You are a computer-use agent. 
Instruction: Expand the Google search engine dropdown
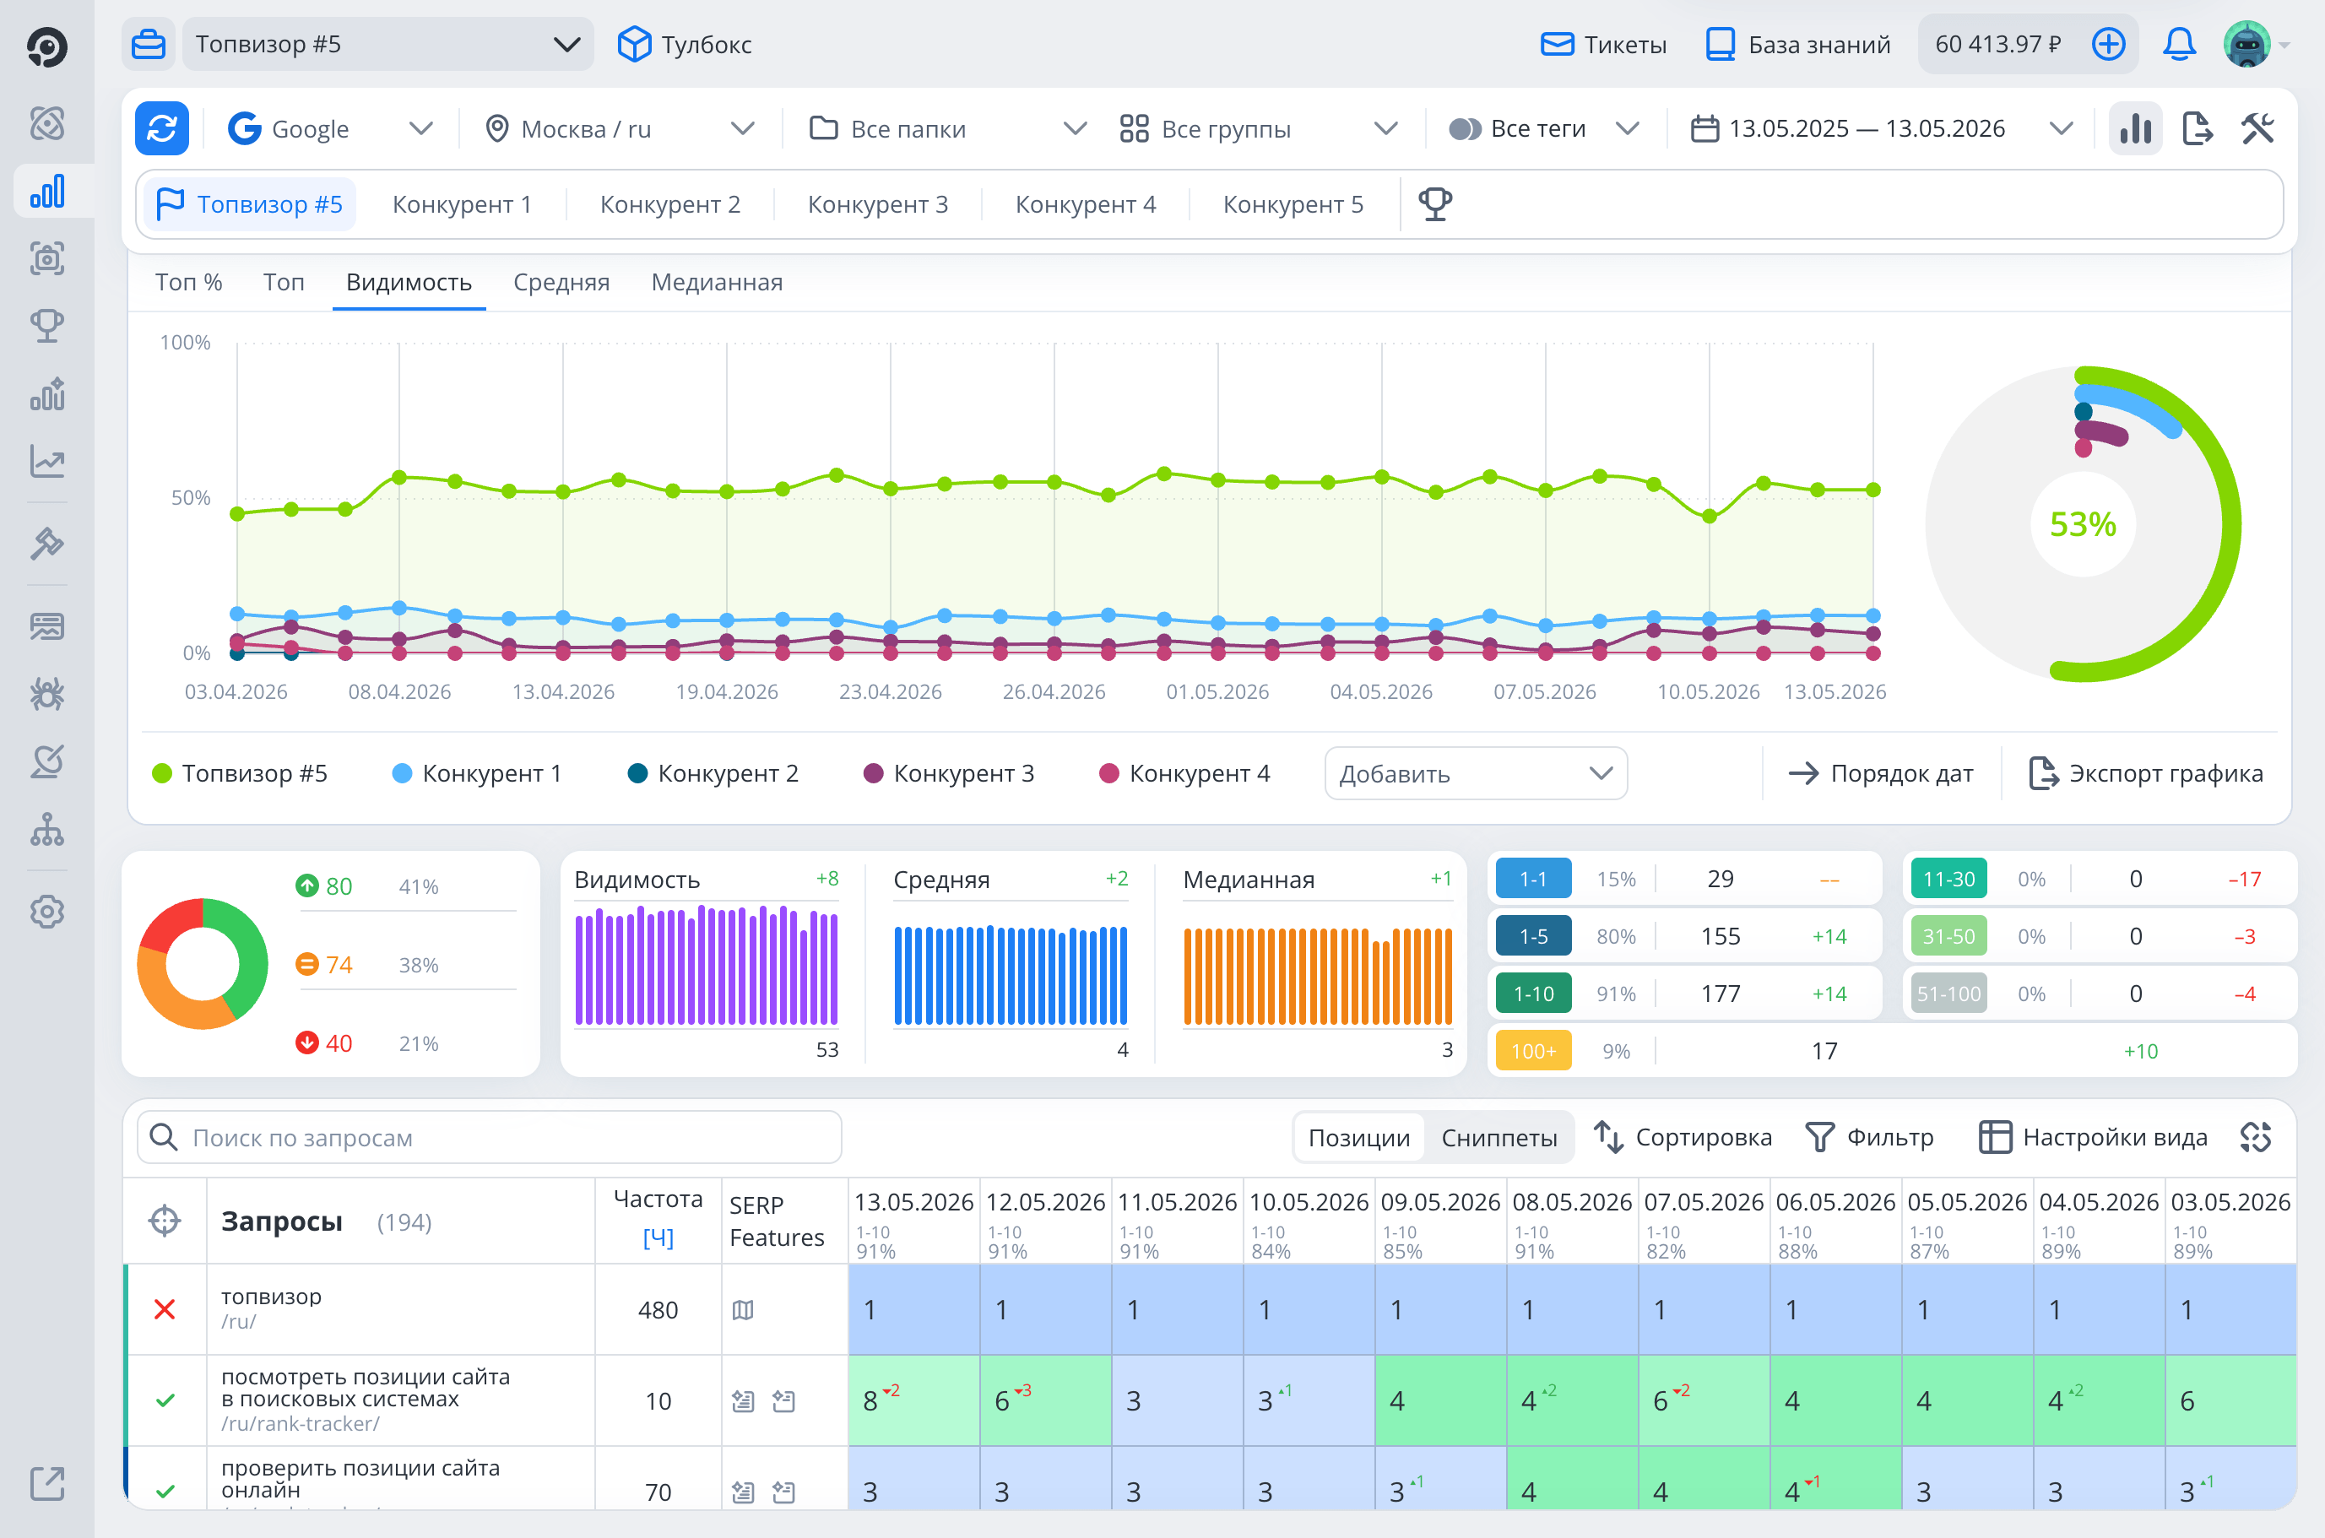(331, 128)
